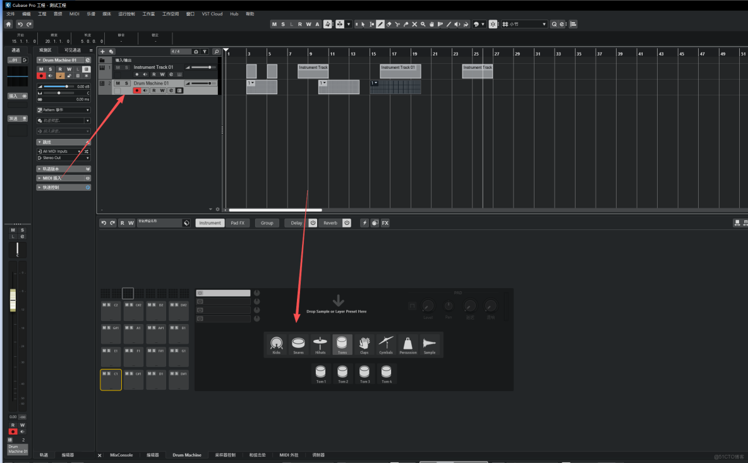Mute the Drum Machine 01 track
The width and height of the screenshot is (748, 463).
[118, 83]
